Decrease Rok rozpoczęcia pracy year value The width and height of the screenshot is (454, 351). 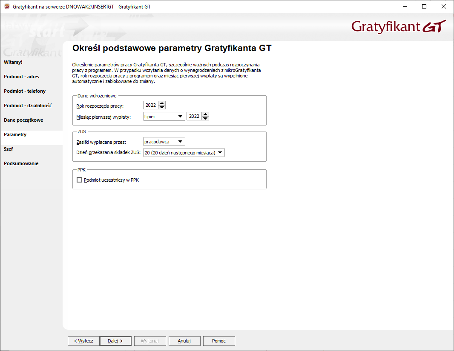162,107
